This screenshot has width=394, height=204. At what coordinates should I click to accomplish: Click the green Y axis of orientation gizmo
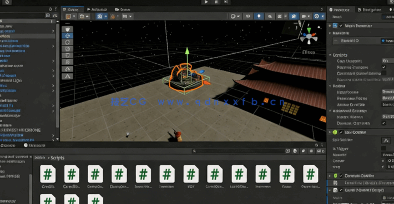tap(309, 30)
